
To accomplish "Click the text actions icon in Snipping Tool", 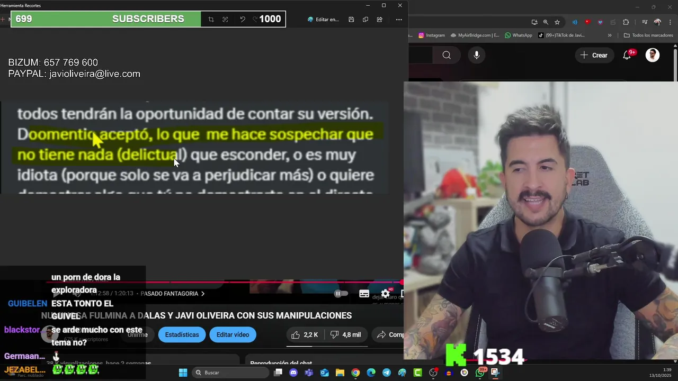I will point(225,20).
